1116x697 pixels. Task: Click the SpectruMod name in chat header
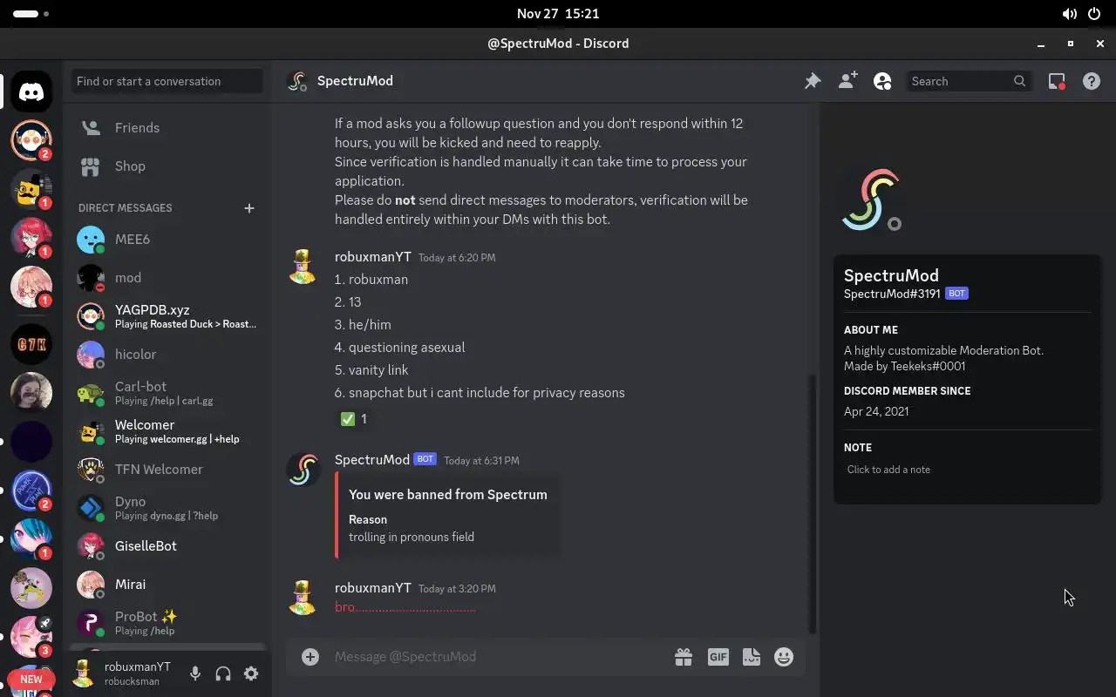(355, 81)
